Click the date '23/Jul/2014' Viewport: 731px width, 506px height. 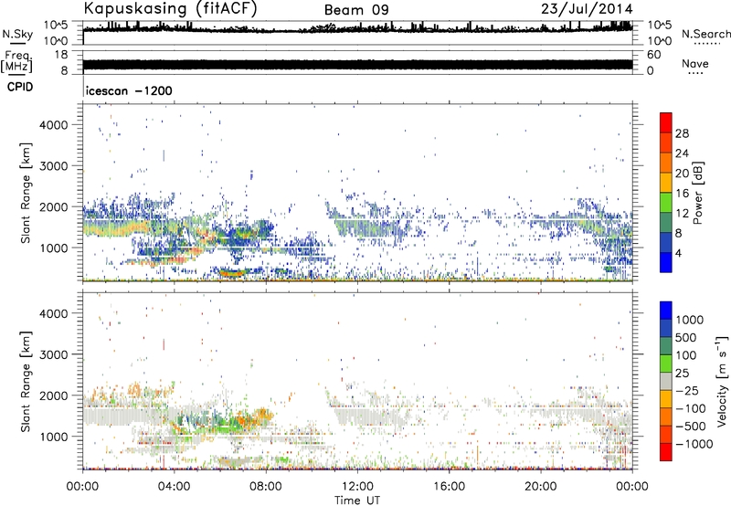(587, 9)
